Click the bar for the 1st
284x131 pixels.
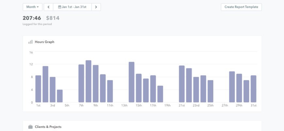[x=38, y=89]
